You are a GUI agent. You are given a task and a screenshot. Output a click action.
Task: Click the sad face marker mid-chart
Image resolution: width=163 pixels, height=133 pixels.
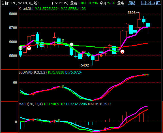(x=71, y=44)
